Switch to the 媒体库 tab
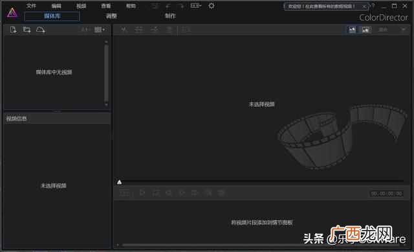414x252 pixels. [52, 16]
